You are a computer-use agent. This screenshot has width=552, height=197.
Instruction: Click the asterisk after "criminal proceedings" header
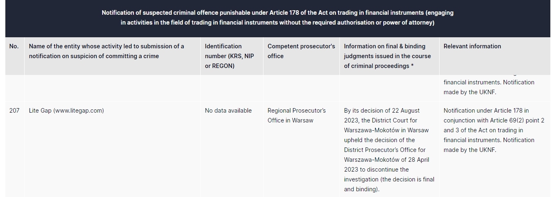point(412,66)
